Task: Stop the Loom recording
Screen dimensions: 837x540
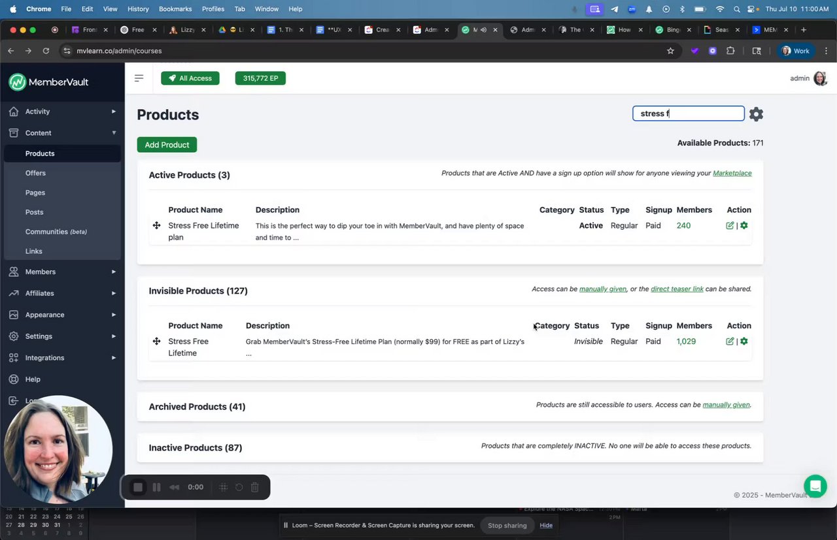Action: 138,487
